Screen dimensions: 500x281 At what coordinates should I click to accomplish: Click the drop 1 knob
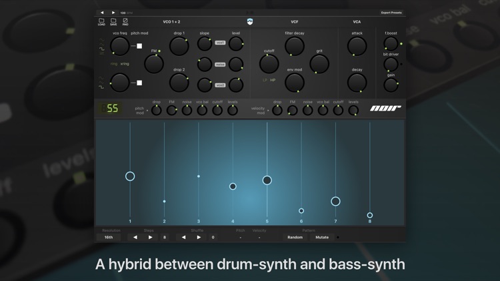179,46
